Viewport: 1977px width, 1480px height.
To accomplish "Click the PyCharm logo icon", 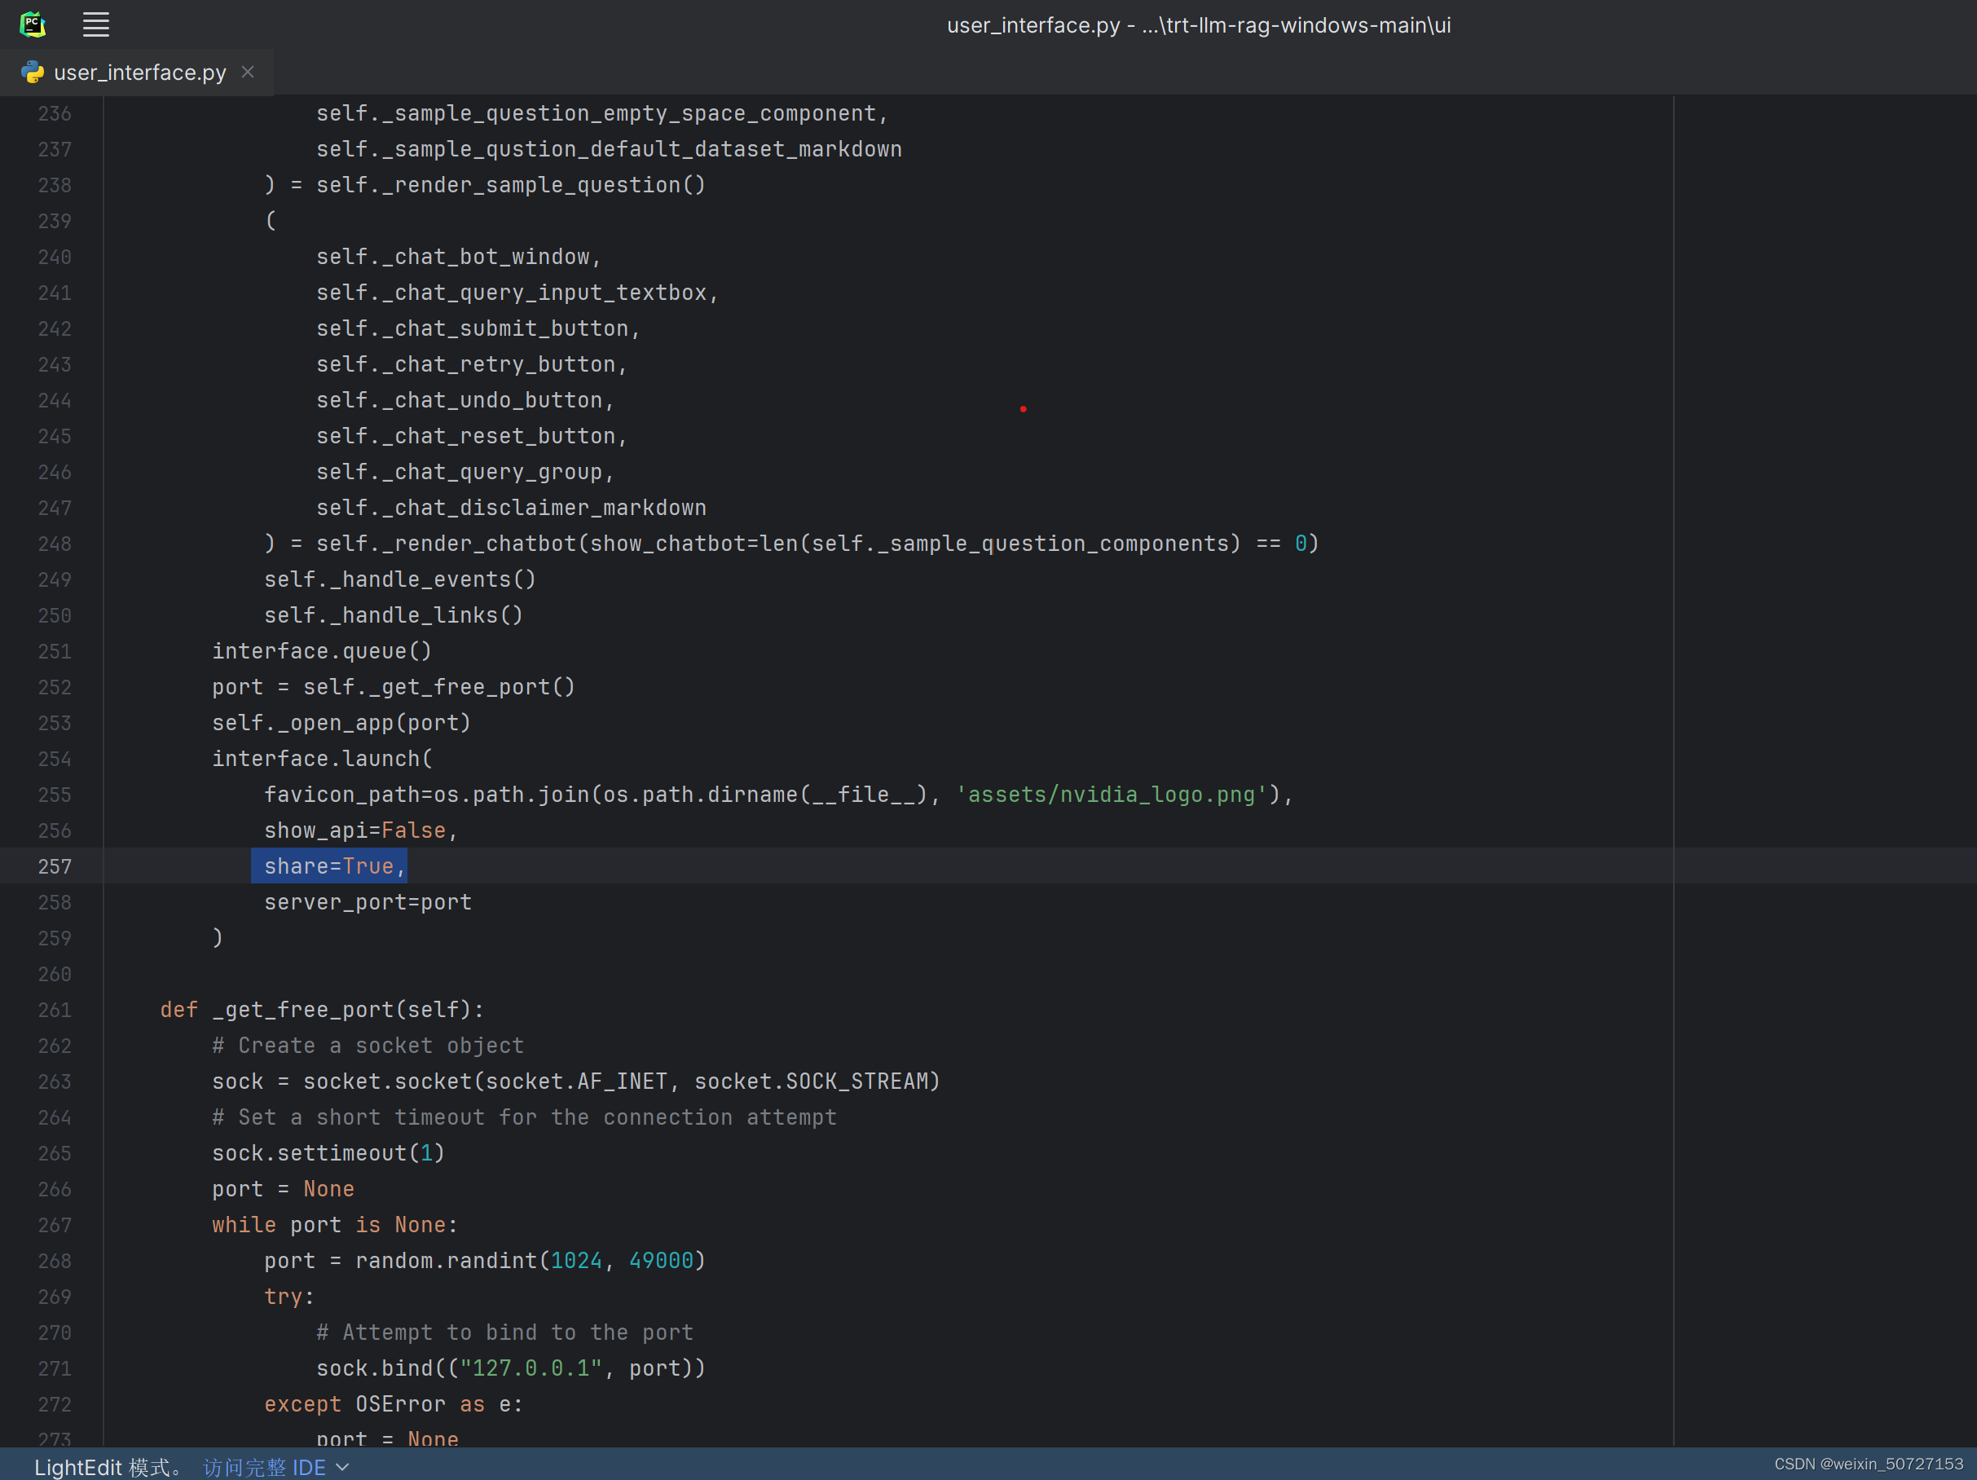I will coord(33,25).
